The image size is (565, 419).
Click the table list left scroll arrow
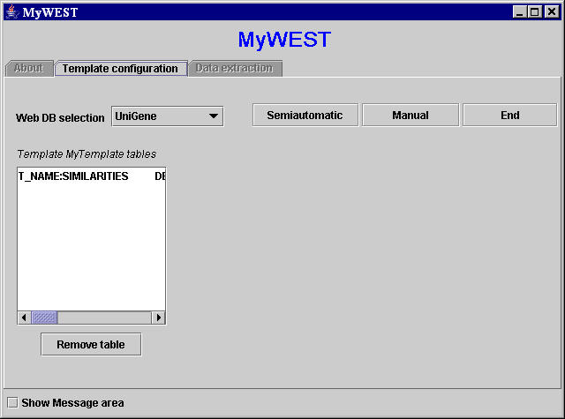(24, 318)
